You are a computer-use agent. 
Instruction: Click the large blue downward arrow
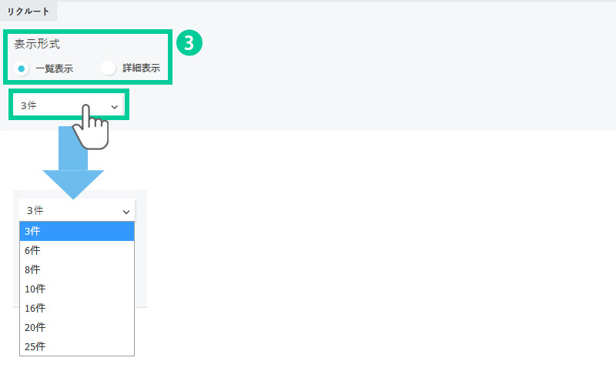(x=73, y=165)
